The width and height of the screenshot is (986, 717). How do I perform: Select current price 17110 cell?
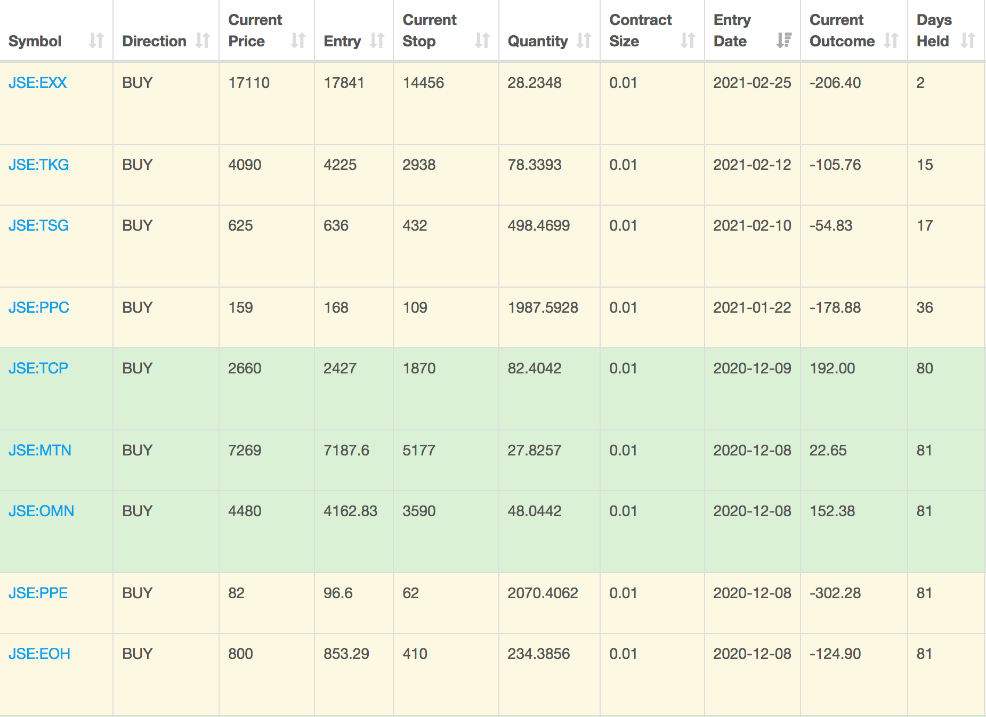[x=249, y=83]
